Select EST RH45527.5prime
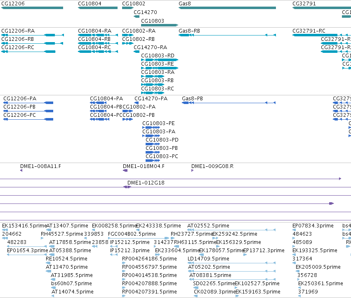 point(42,238)
